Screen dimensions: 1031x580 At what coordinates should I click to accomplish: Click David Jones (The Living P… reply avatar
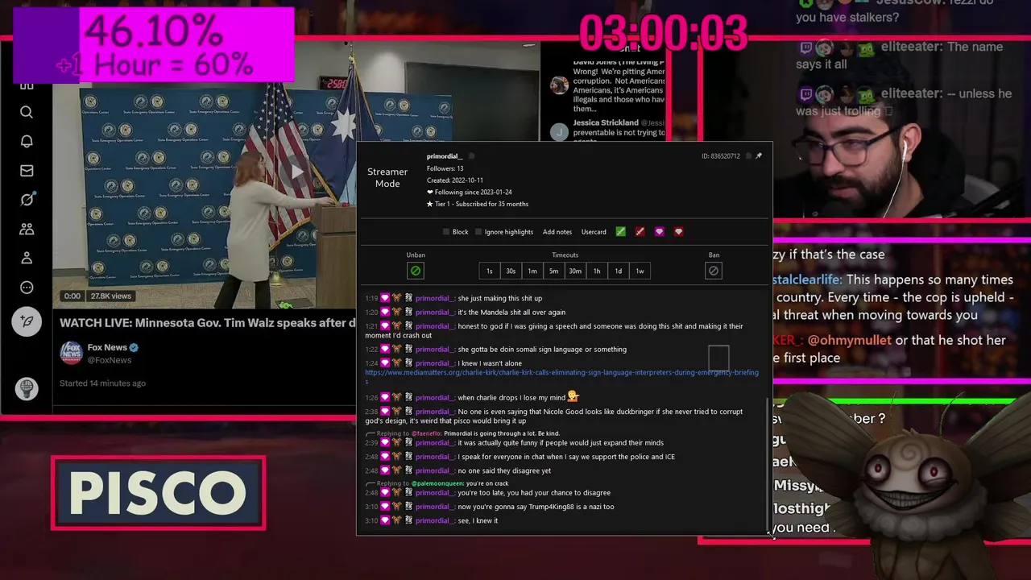[559, 85]
